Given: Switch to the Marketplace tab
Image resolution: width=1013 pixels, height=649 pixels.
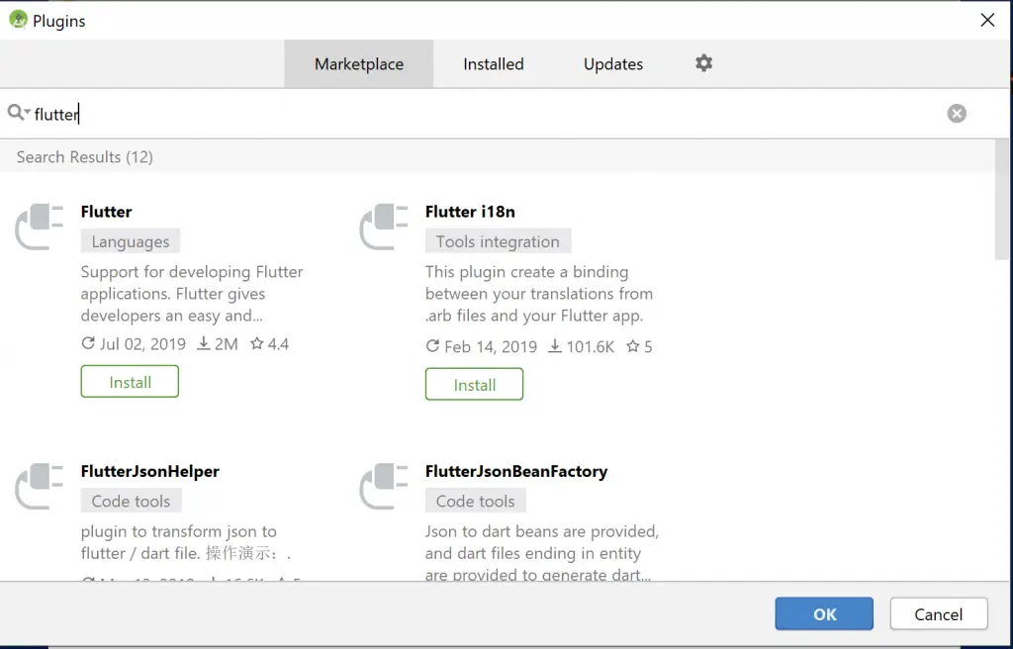Looking at the screenshot, I should click(358, 64).
